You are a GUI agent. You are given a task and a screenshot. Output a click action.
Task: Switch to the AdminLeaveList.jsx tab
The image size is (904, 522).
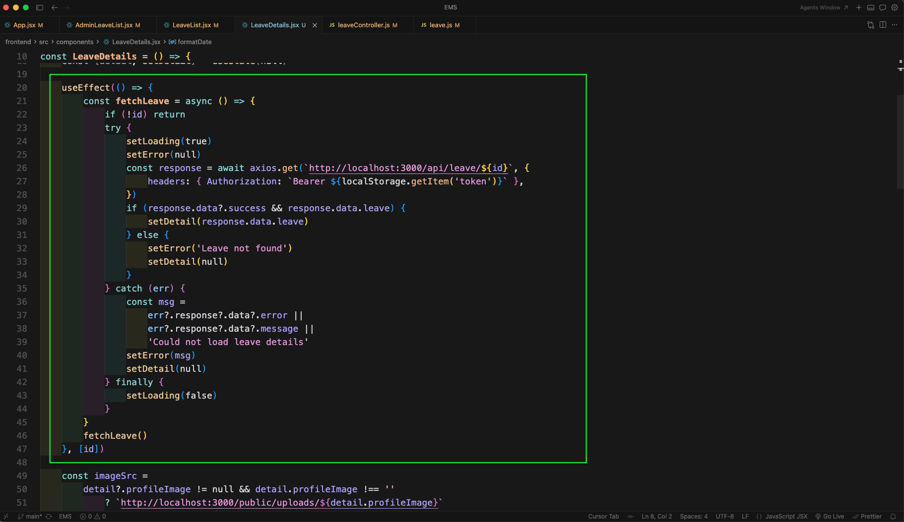tap(108, 25)
